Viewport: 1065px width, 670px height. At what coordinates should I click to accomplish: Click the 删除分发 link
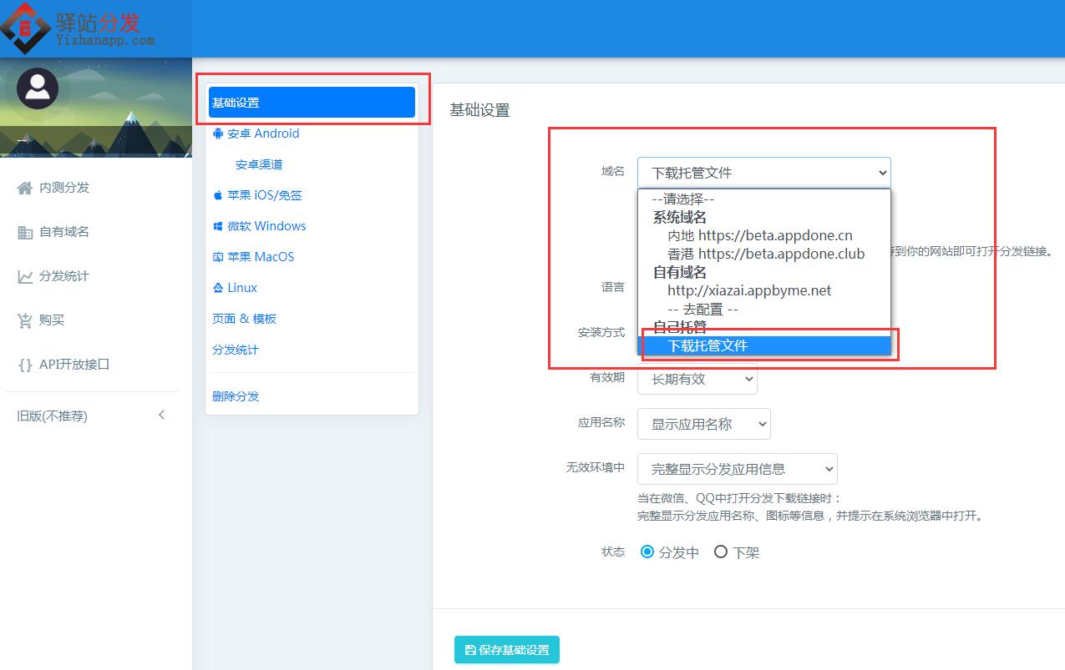(236, 396)
